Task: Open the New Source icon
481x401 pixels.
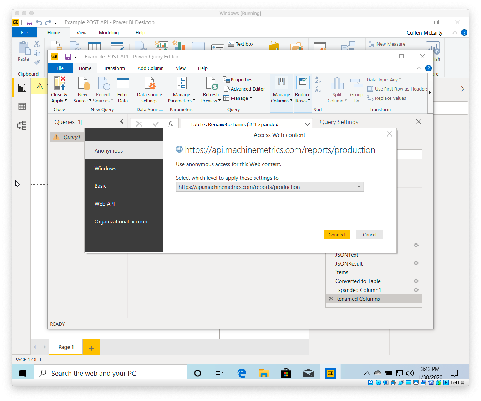Action: coord(83,83)
